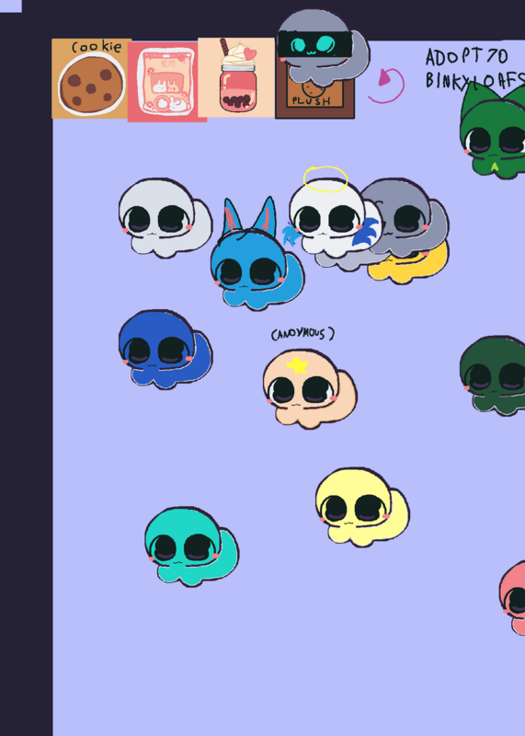Select the pink bunny snack package image
Viewport: 525px width, 736px height.
[167, 82]
